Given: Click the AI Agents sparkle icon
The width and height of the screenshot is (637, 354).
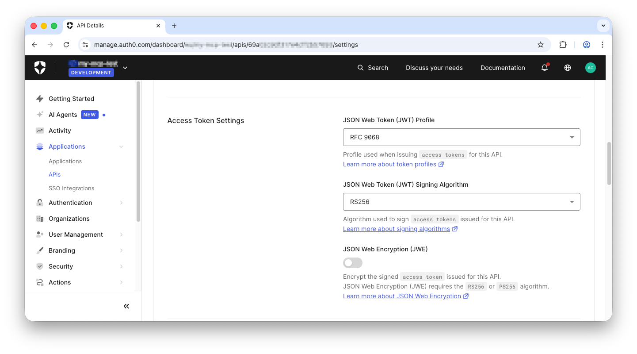Looking at the screenshot, I should 39,114.
